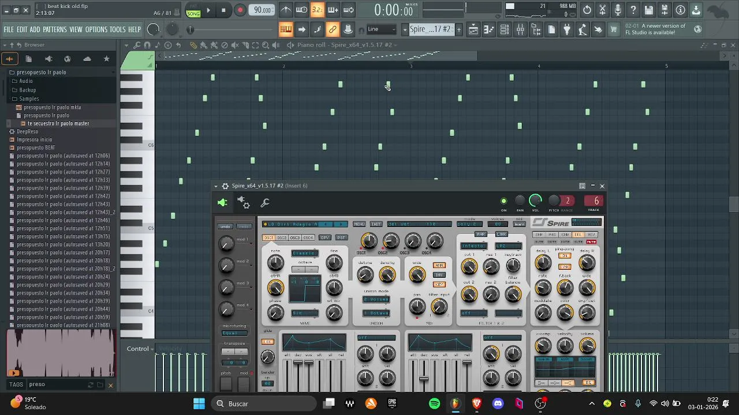Screen dimensions: 739x415
Task: Click the Spire undo button
Action: pos(226,227)
